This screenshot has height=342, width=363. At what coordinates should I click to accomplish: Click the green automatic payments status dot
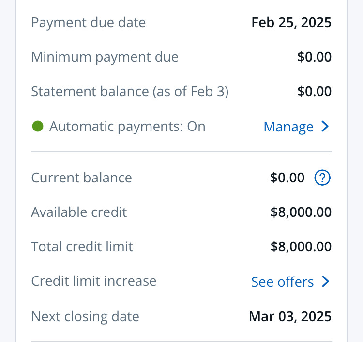(38, 126)
